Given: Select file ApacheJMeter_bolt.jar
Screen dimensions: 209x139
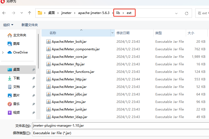Looking at the screenshot, I should click(x=69, y=42).
